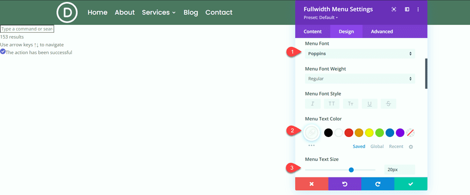Discard changes with red X button
Image resolution: width=470 pixels, height=195 pixels.
point(312,184)
